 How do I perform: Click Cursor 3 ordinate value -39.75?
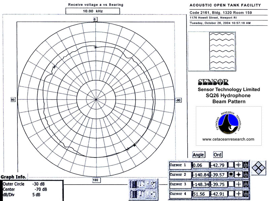click(x=219, y=184)
